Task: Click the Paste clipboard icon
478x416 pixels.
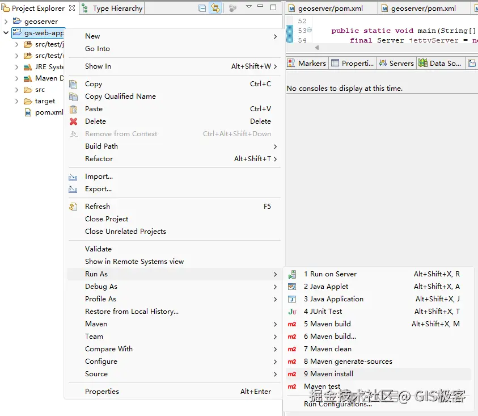Action: (73, 109)
